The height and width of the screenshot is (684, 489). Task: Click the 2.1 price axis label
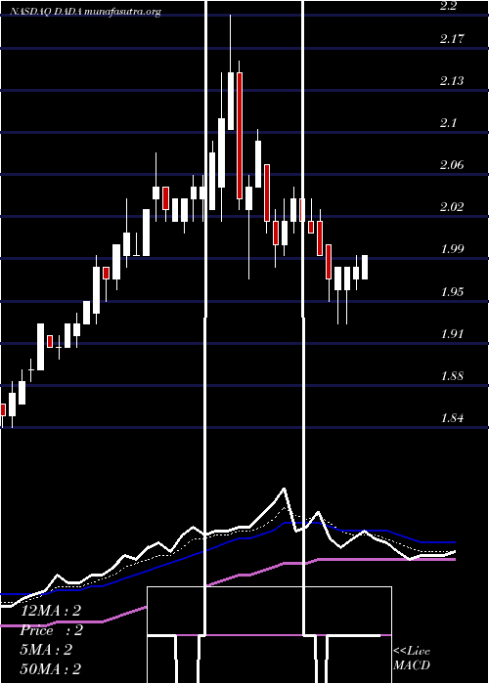pos(448,122)
